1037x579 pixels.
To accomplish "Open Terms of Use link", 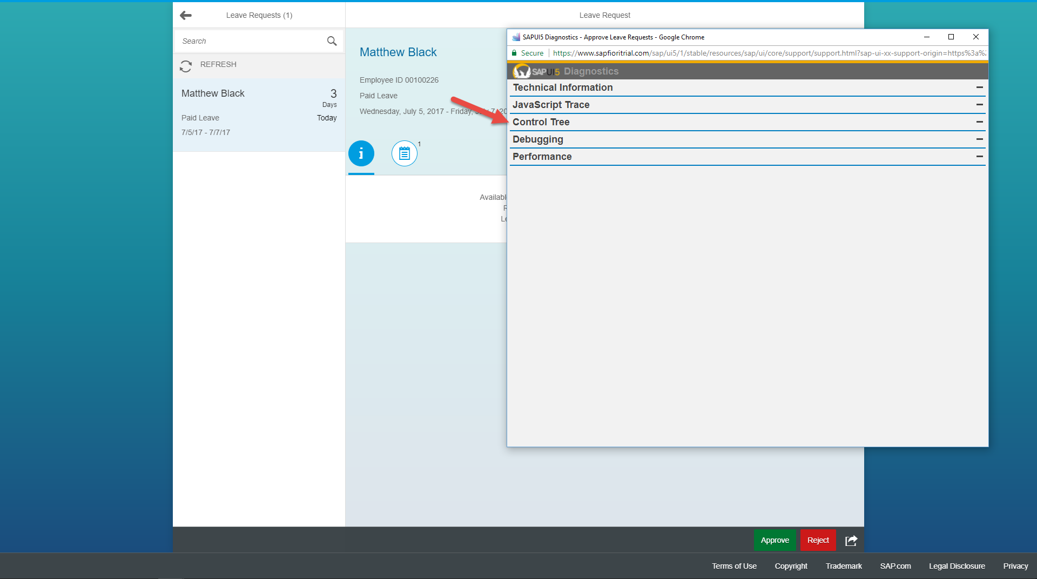I will (734, 566).
